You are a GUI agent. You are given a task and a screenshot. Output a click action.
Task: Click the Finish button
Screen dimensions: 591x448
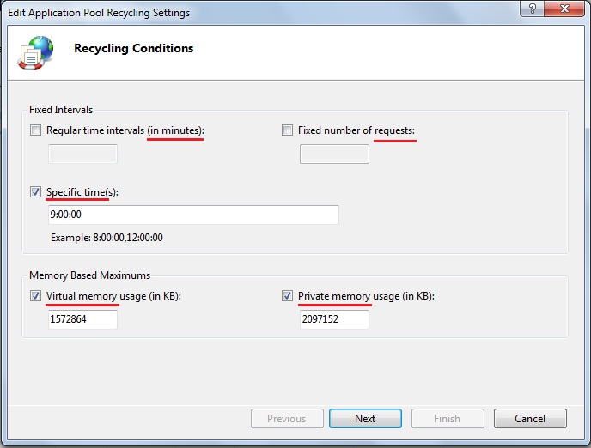(448, 419)
